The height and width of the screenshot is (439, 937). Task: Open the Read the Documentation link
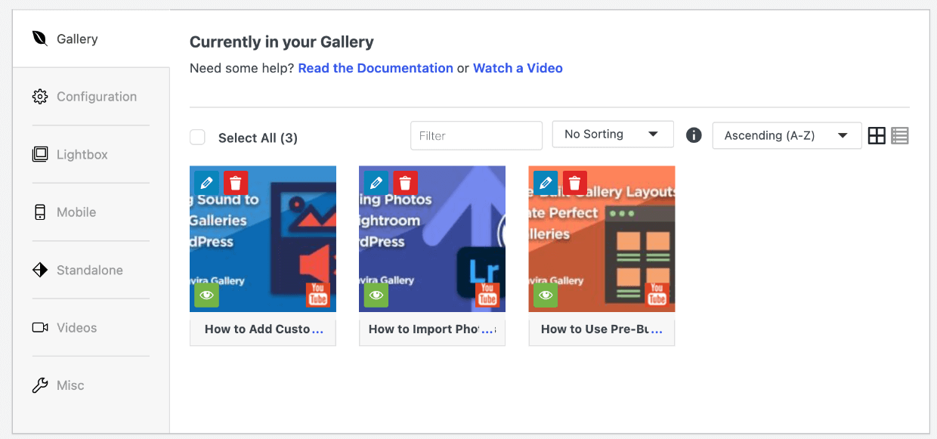(x=376, y=68)
